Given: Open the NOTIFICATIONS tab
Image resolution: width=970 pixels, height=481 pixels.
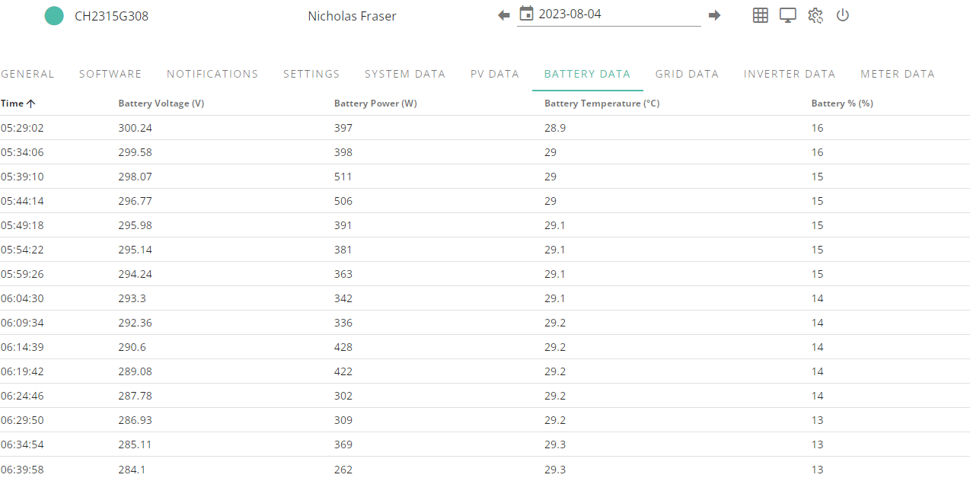Looking at the screenshot, I should 212,74.
